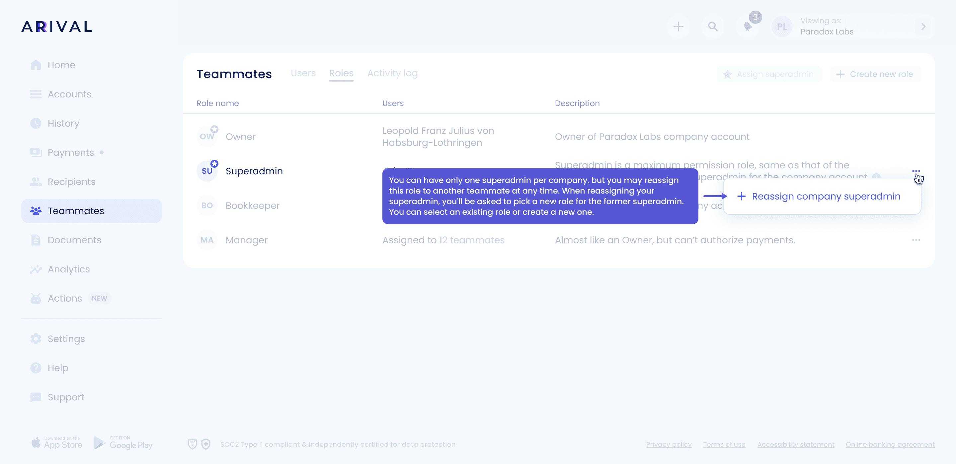Open search with magnifier icon
This screenshot has height=464, width=956.
tap(713, 27)
